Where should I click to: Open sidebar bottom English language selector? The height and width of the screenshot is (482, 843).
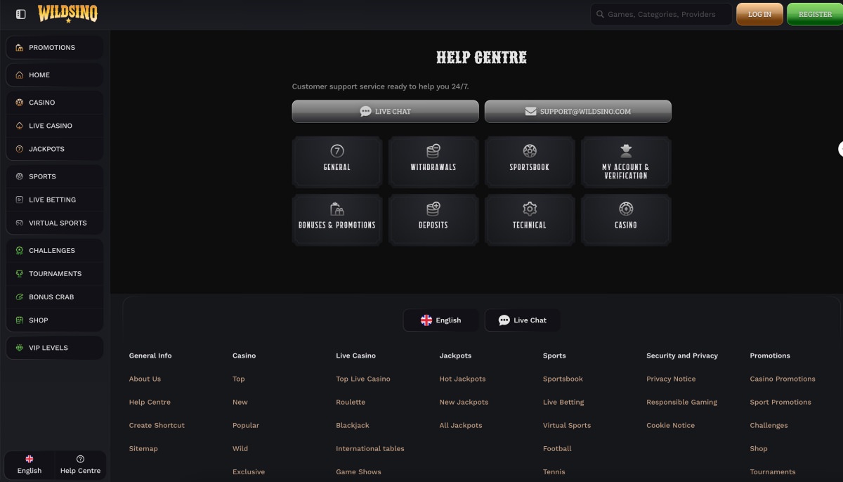point(30,465)
